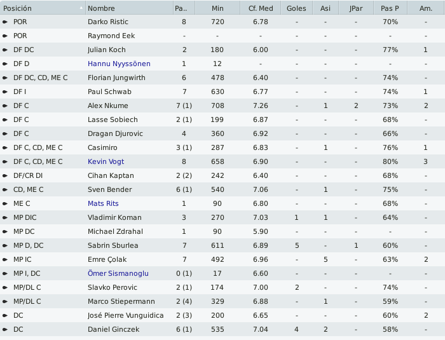Open Ömer Sismanoglu player link
The height and width of the screenshot is (340, 445).
pyautogui.click(x=118, y=273)
